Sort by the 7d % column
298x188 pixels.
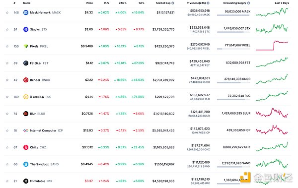coord(141,3)
